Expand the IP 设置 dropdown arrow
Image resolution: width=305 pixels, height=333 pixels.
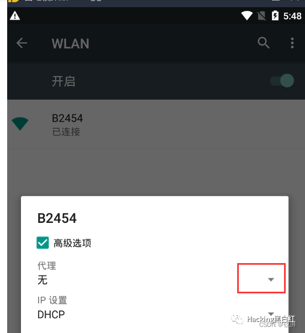pos(271,314)
